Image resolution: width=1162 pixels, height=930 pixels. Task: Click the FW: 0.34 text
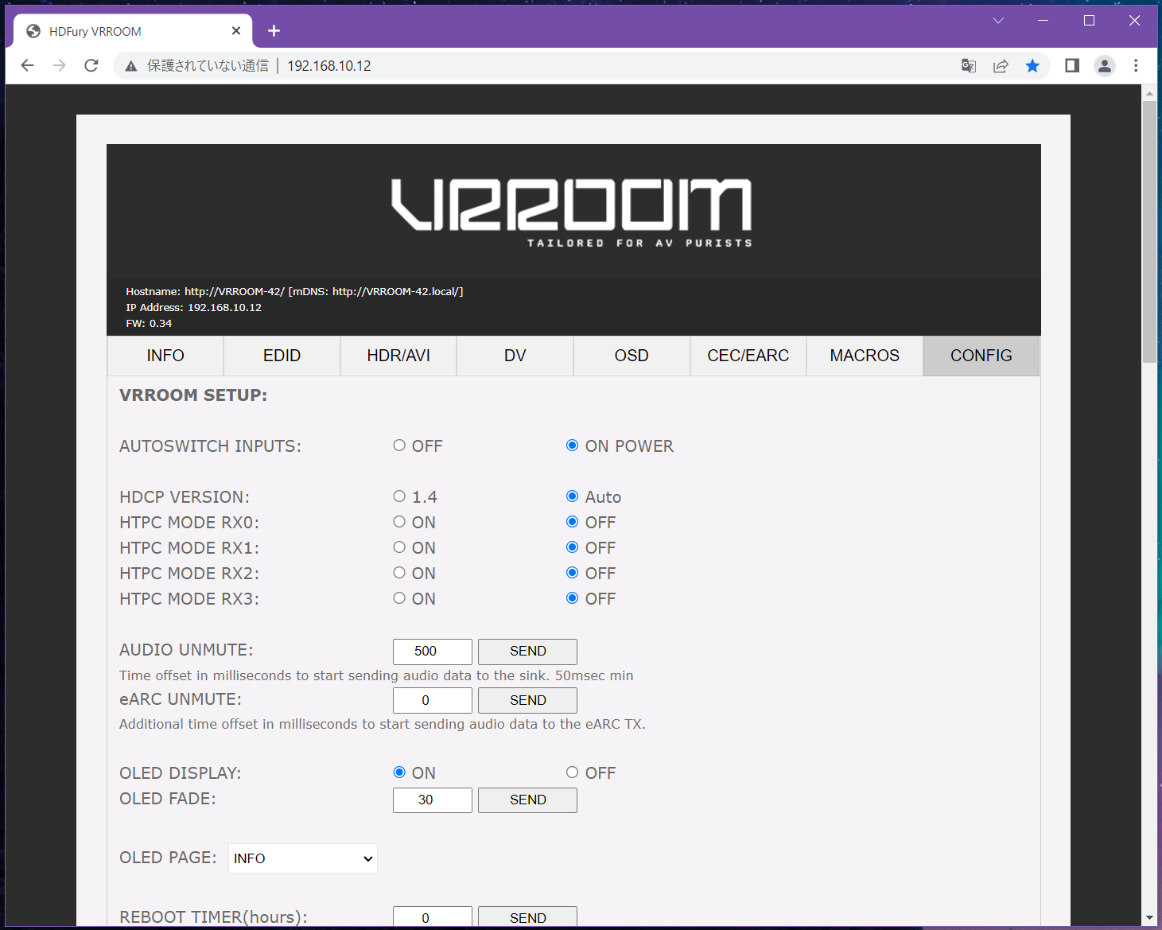(149, 324)
